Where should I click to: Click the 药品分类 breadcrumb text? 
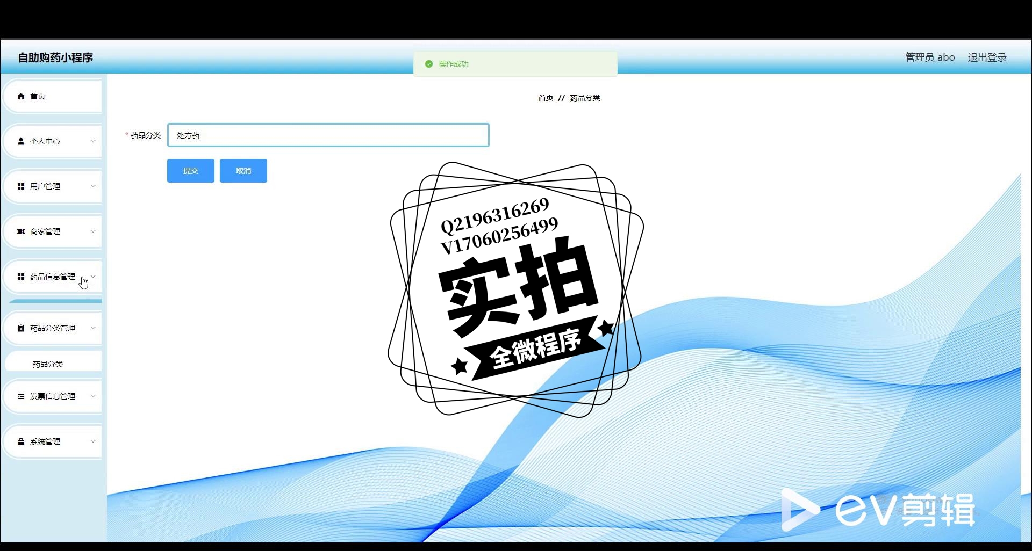click(x=585, y=98)
